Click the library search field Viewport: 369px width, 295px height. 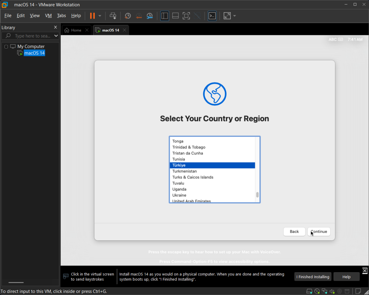point(30,36)
